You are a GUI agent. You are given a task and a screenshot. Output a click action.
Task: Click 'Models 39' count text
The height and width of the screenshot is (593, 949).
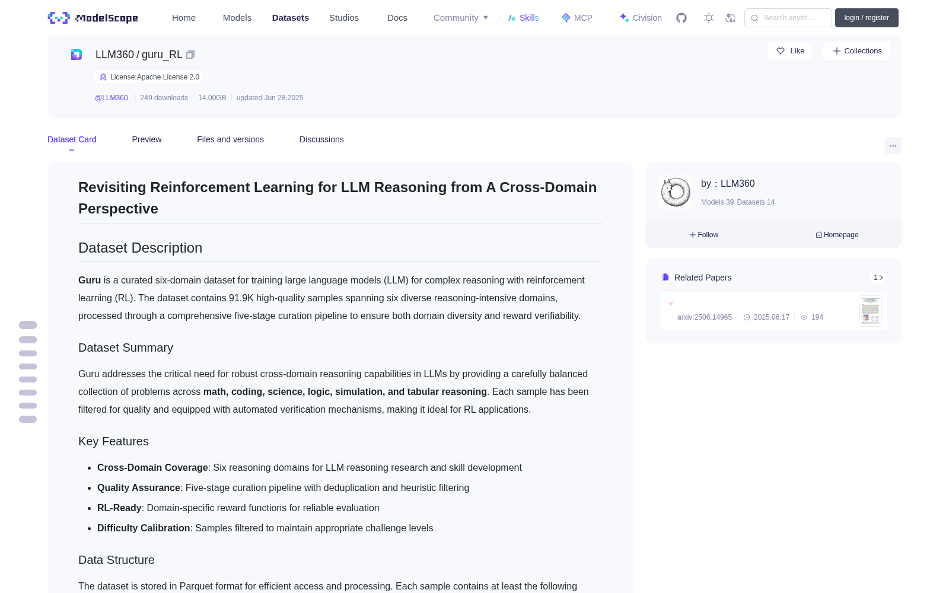[717, 202]
